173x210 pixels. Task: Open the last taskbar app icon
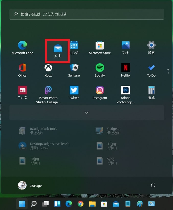click(x=152, y=204)
